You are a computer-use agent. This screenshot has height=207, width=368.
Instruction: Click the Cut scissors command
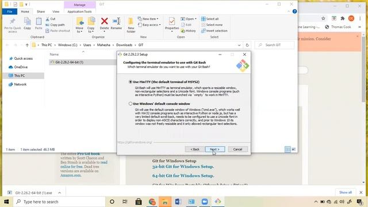tap(51, 19)
